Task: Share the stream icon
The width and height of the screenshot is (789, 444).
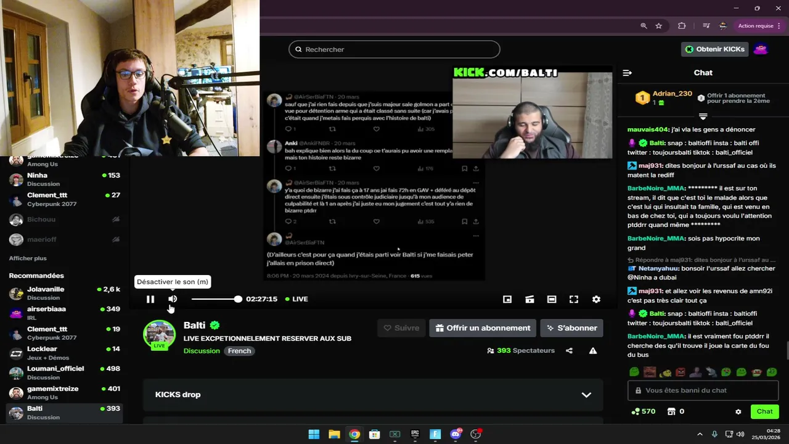Action: click(569, 351)
